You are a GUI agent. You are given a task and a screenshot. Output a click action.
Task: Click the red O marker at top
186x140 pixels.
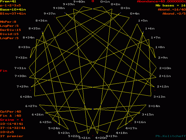tap(93, 1)
